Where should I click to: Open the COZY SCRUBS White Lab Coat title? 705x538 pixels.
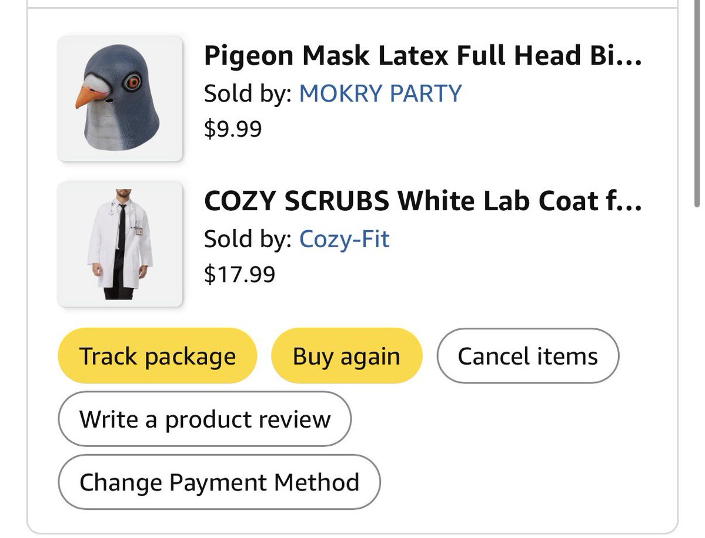tap(423, 201)
